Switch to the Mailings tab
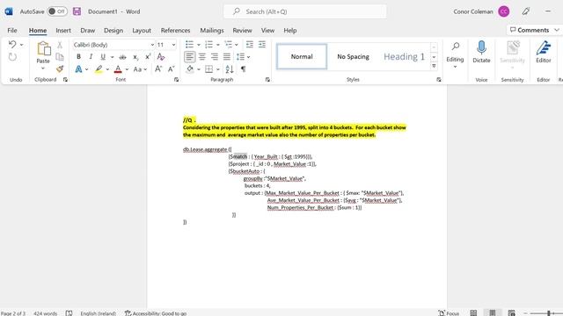Image resolution: width=563 pixels, height=316 pixels. coord(212,31)
